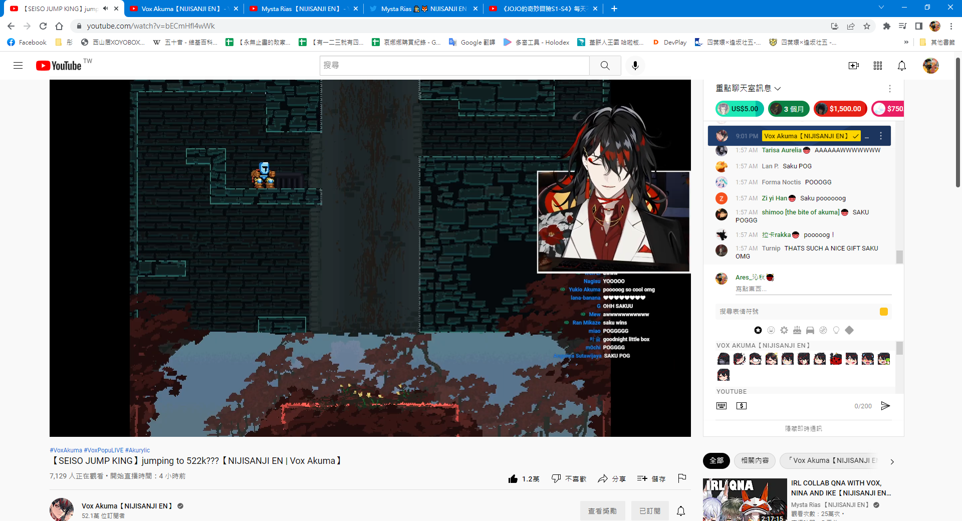962x521 pixels.
Task: Toggle emoji skin tone yellow square
Action: (x=884, y=312)
